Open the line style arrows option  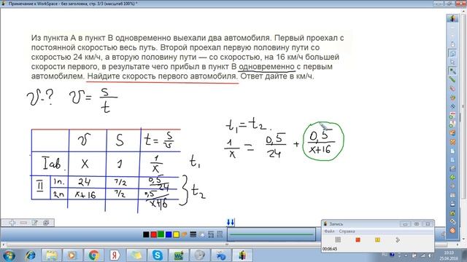(x=211, y=234)
